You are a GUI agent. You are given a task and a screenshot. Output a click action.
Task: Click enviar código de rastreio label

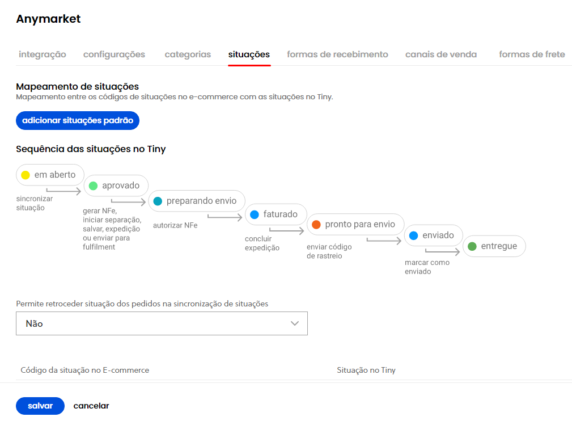(329, 251)
